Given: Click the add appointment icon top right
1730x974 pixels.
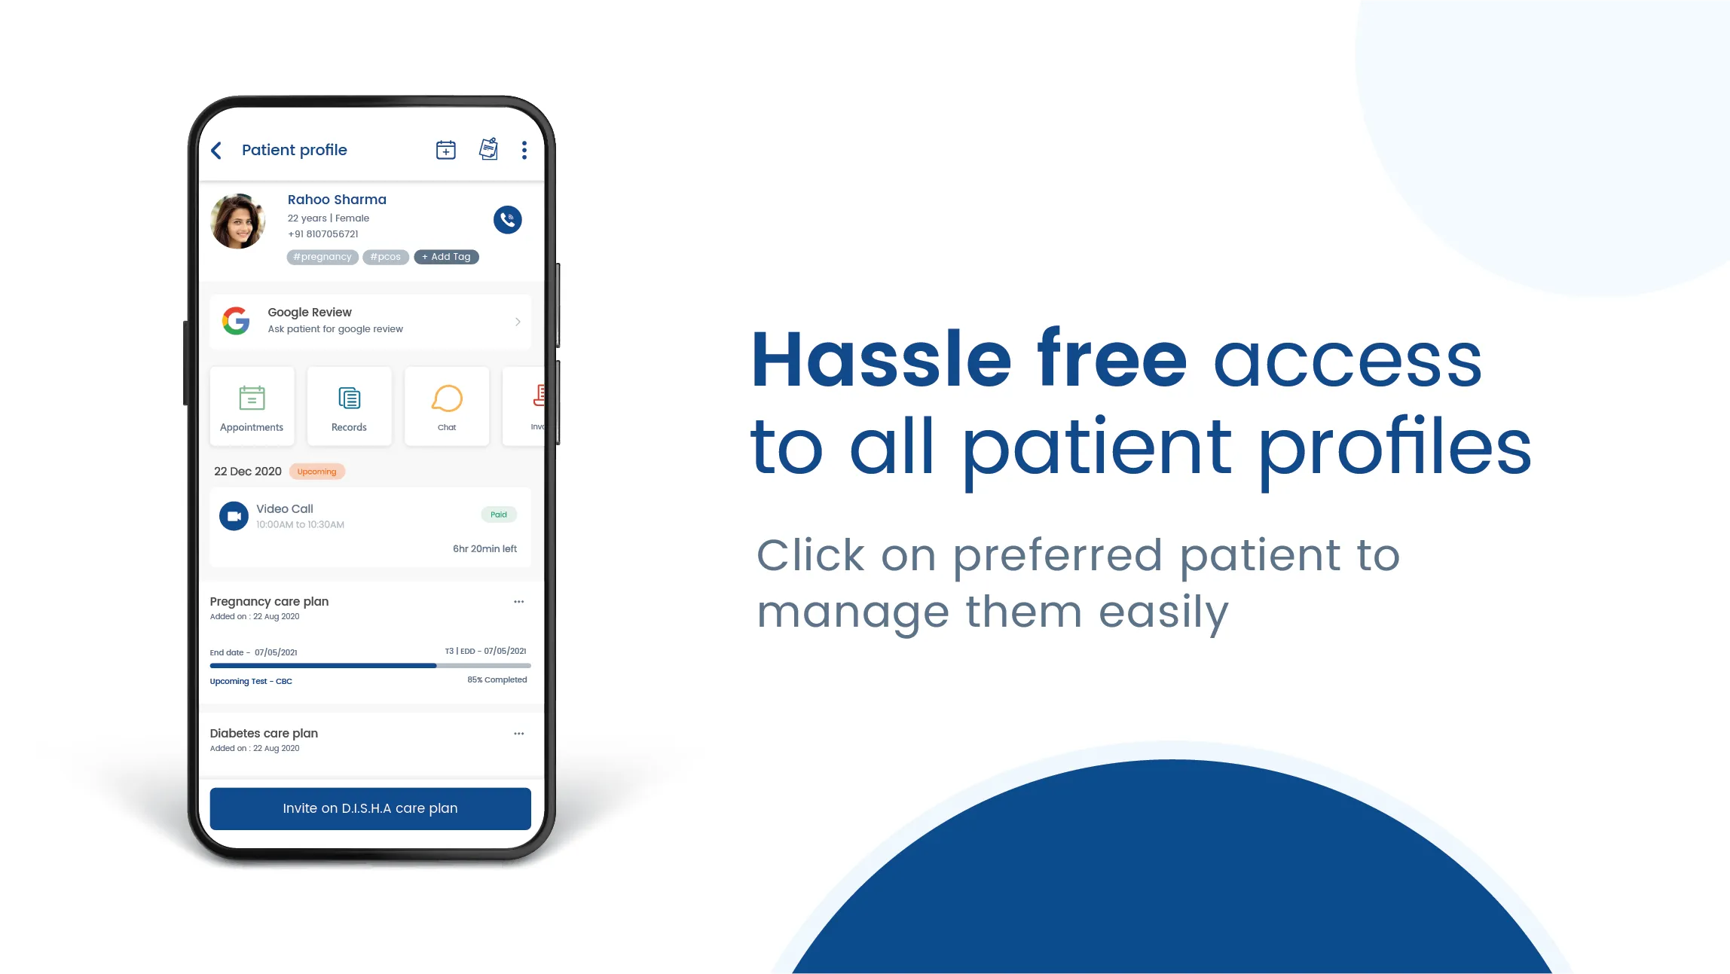Looking at the screenshot, I should pos(445,148).
